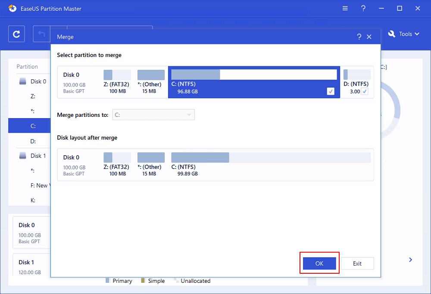The height and width of the screenshot is (294, 431).
Task: Click the EaseUS app logo icon
Action: (12, 9)
